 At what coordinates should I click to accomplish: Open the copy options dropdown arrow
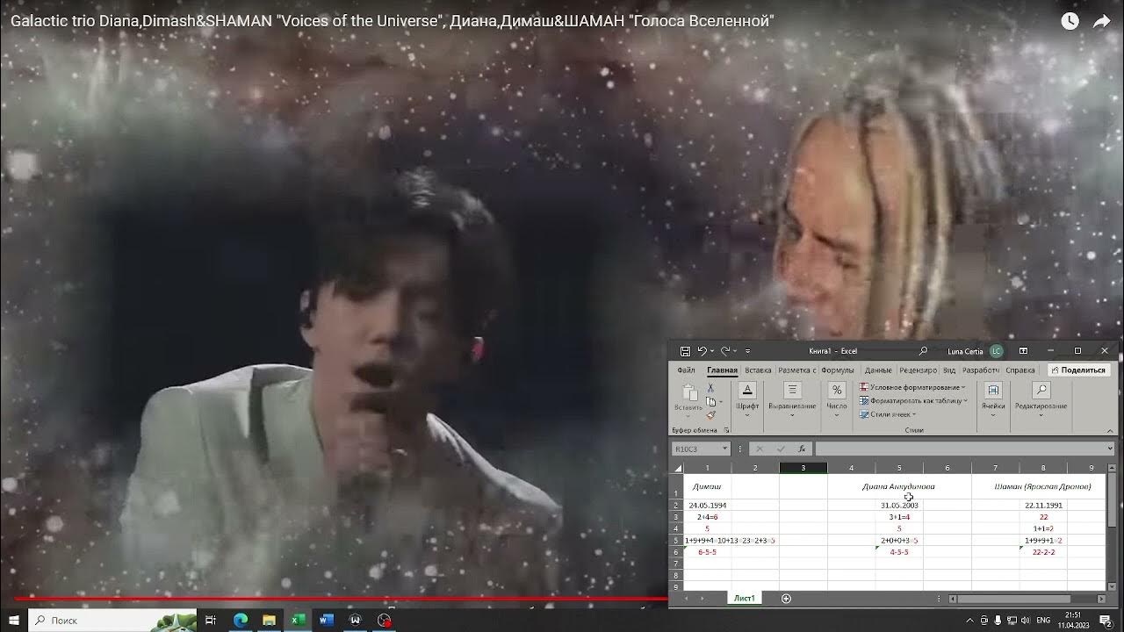[720, 402]
